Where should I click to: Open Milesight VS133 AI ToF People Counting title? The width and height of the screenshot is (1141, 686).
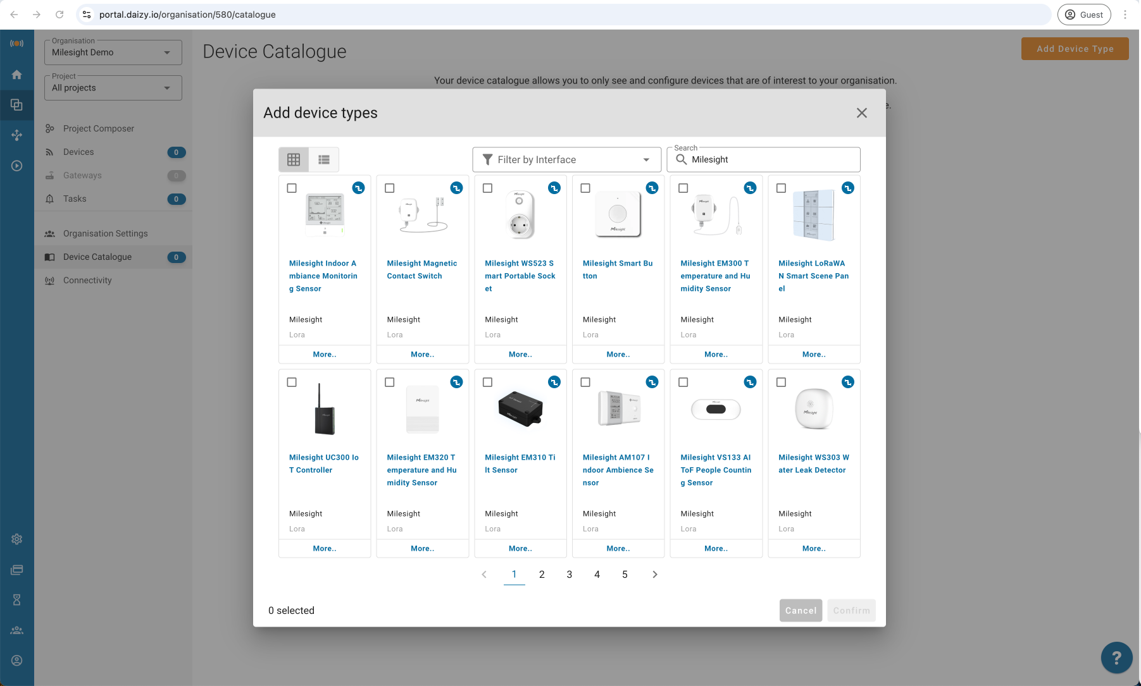pos(716,470)
